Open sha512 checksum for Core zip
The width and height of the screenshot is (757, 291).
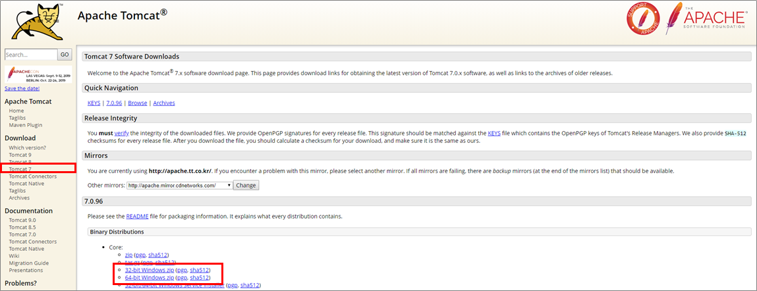click(158, 255)
